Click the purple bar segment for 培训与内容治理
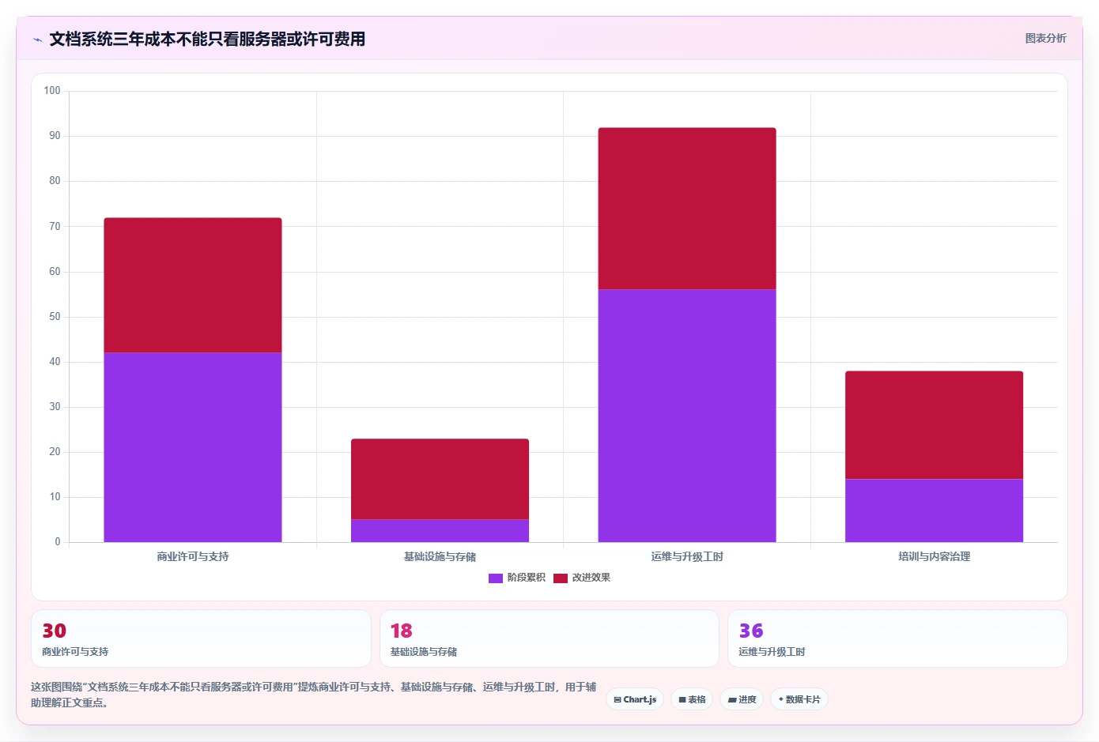This screenshot has width=1099, height=742. 934,510
